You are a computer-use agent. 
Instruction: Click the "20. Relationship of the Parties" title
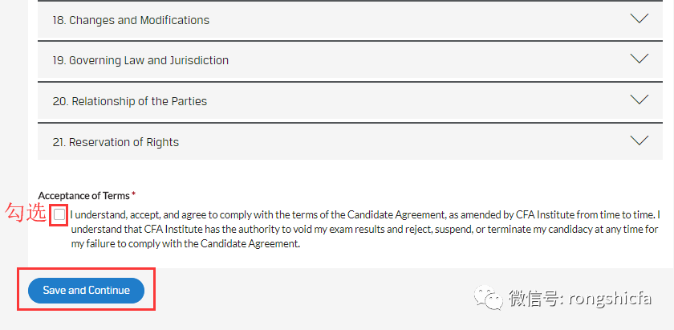(129, 101)
